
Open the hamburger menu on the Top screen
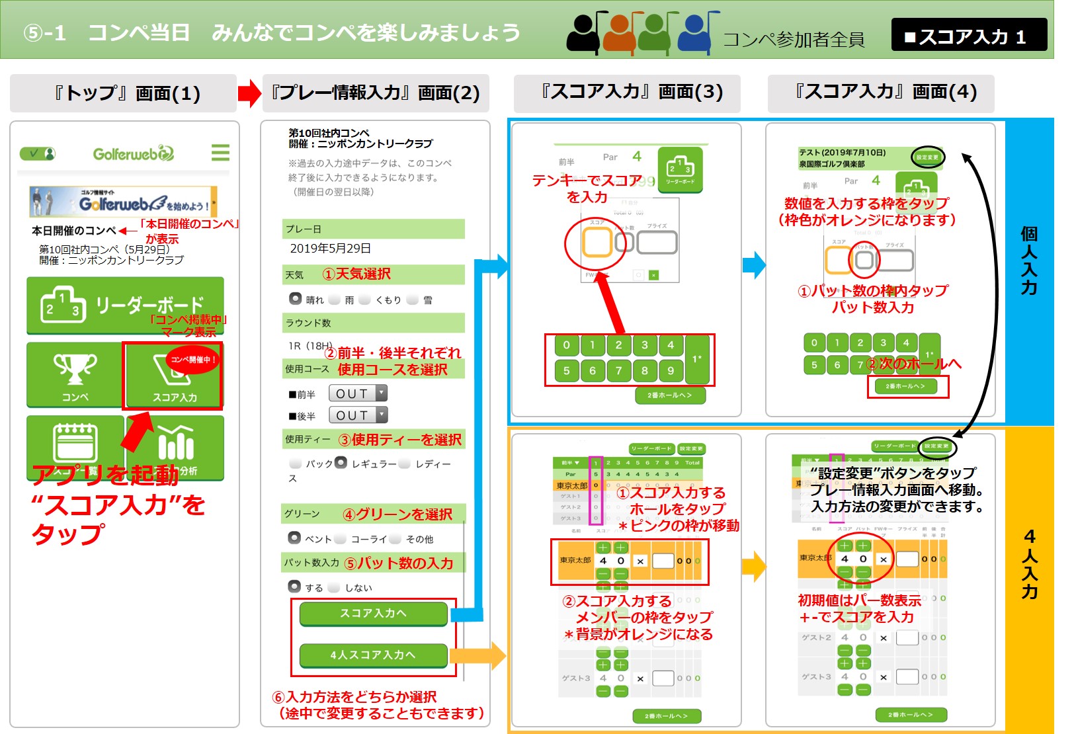pyautogui.click(x=220, y=153)
